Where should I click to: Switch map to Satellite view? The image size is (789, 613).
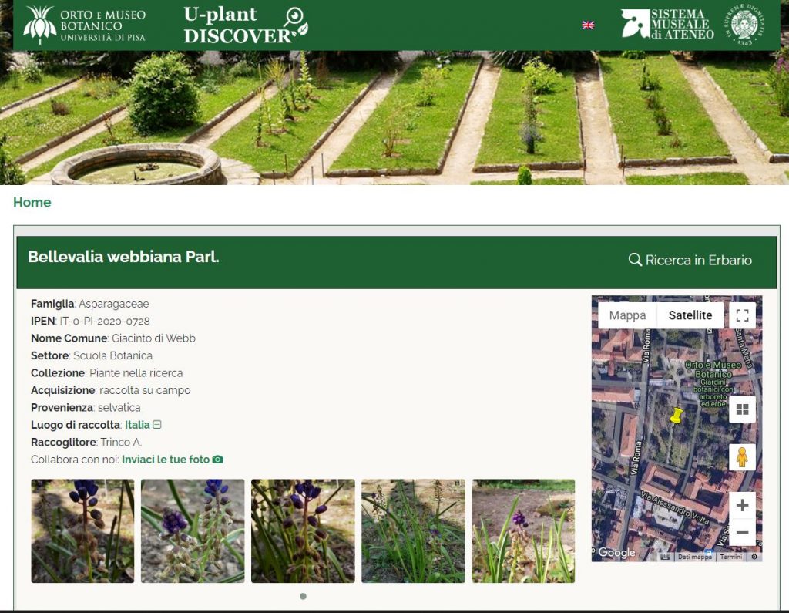[690, 315]
